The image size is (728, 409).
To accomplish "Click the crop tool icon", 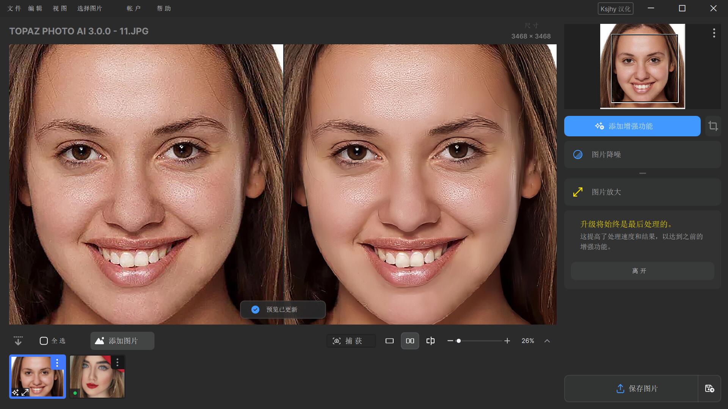I will tap(713, 126).
